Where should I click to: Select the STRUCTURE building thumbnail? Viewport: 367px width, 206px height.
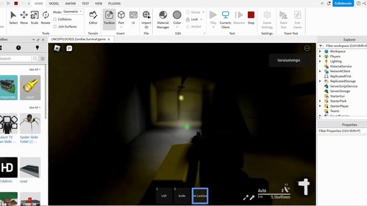click(x=8, y=88)
